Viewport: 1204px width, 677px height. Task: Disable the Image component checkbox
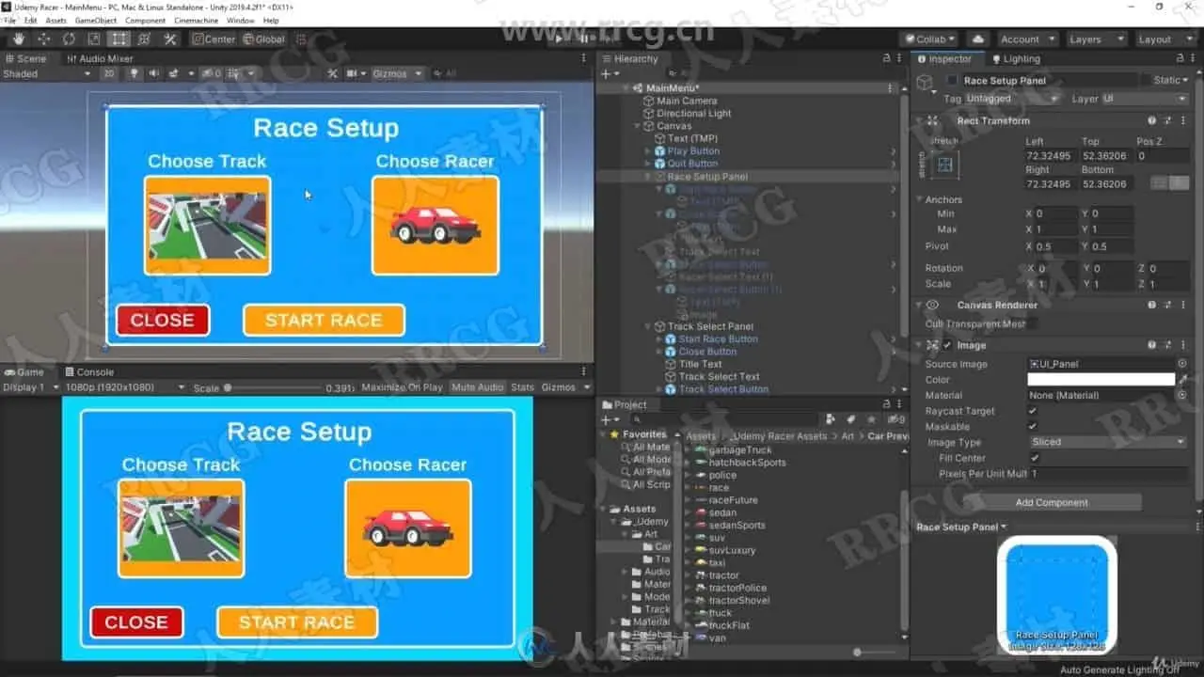[947, 345]
